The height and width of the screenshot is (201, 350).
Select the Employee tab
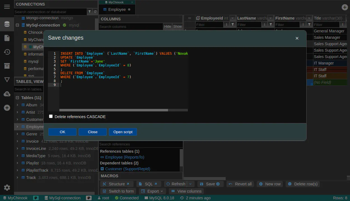(117, 9)
